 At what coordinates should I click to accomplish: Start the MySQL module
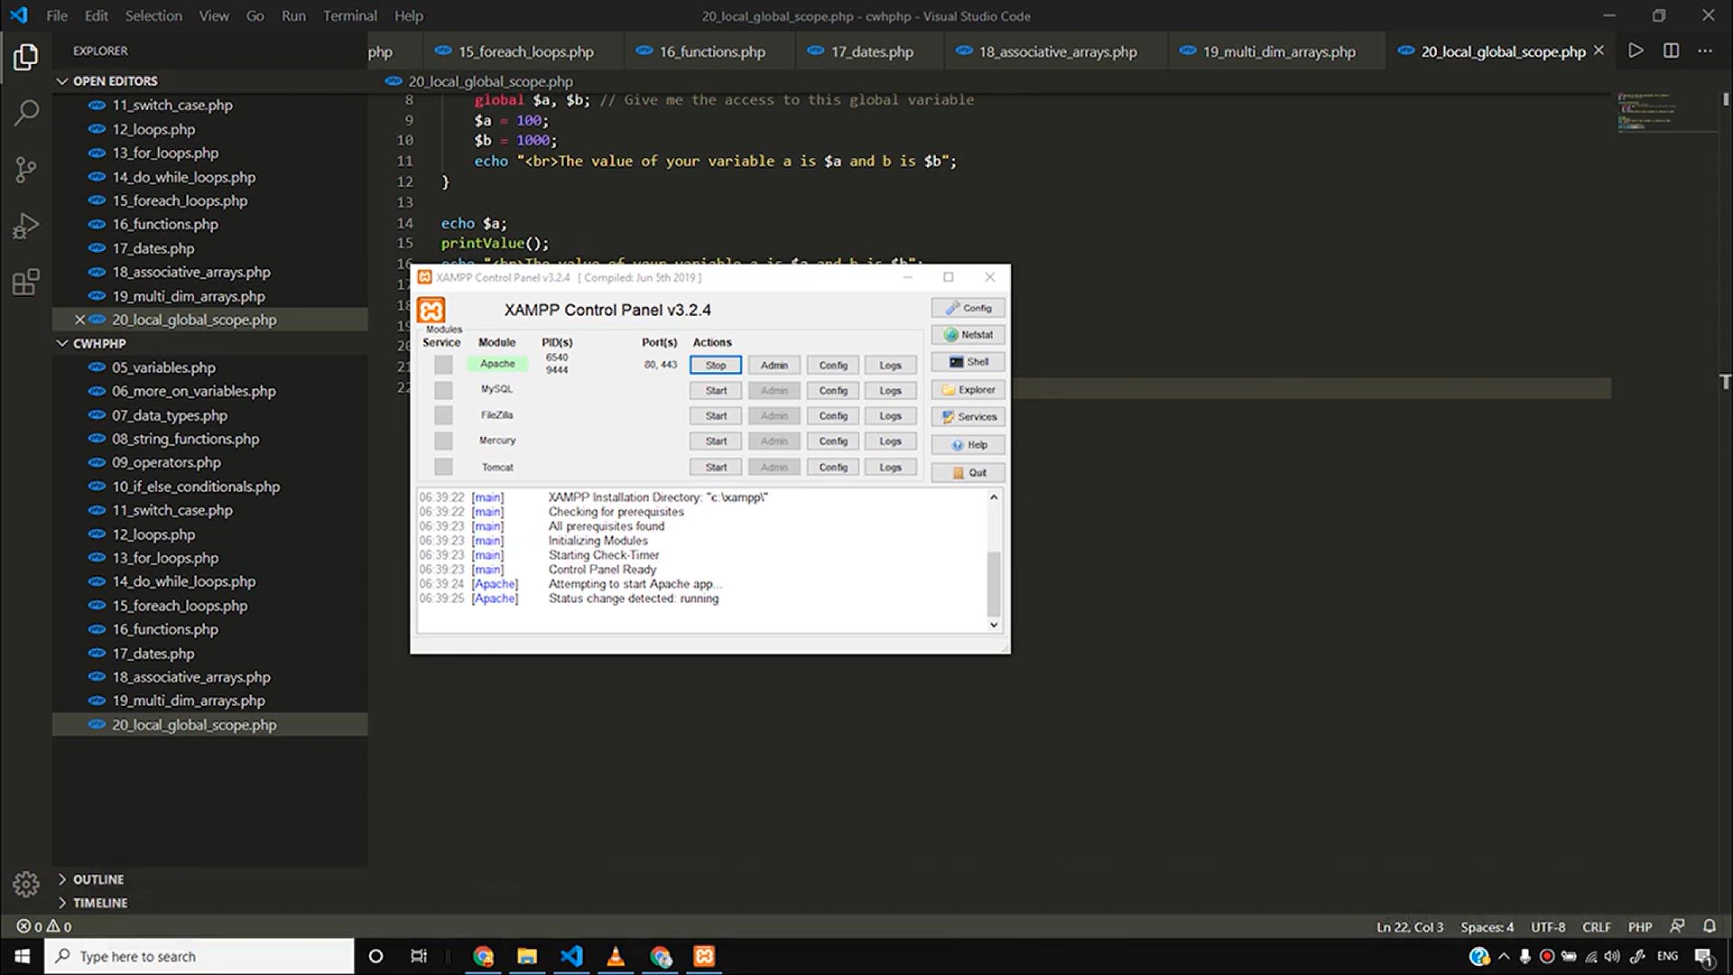pos(716,390)
